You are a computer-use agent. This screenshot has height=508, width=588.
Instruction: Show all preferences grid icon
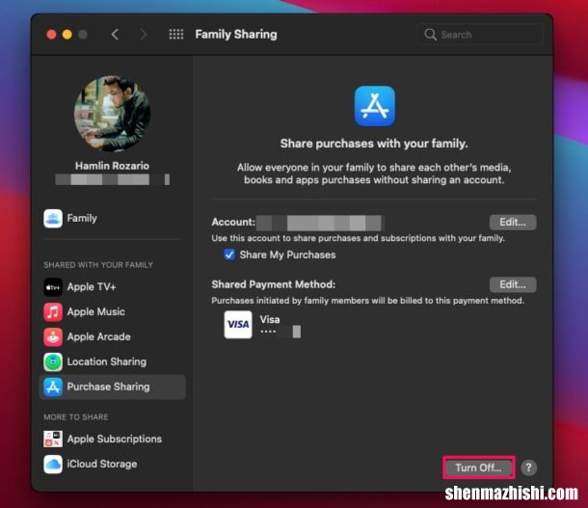pyautogui.click(x=175, y=35)
